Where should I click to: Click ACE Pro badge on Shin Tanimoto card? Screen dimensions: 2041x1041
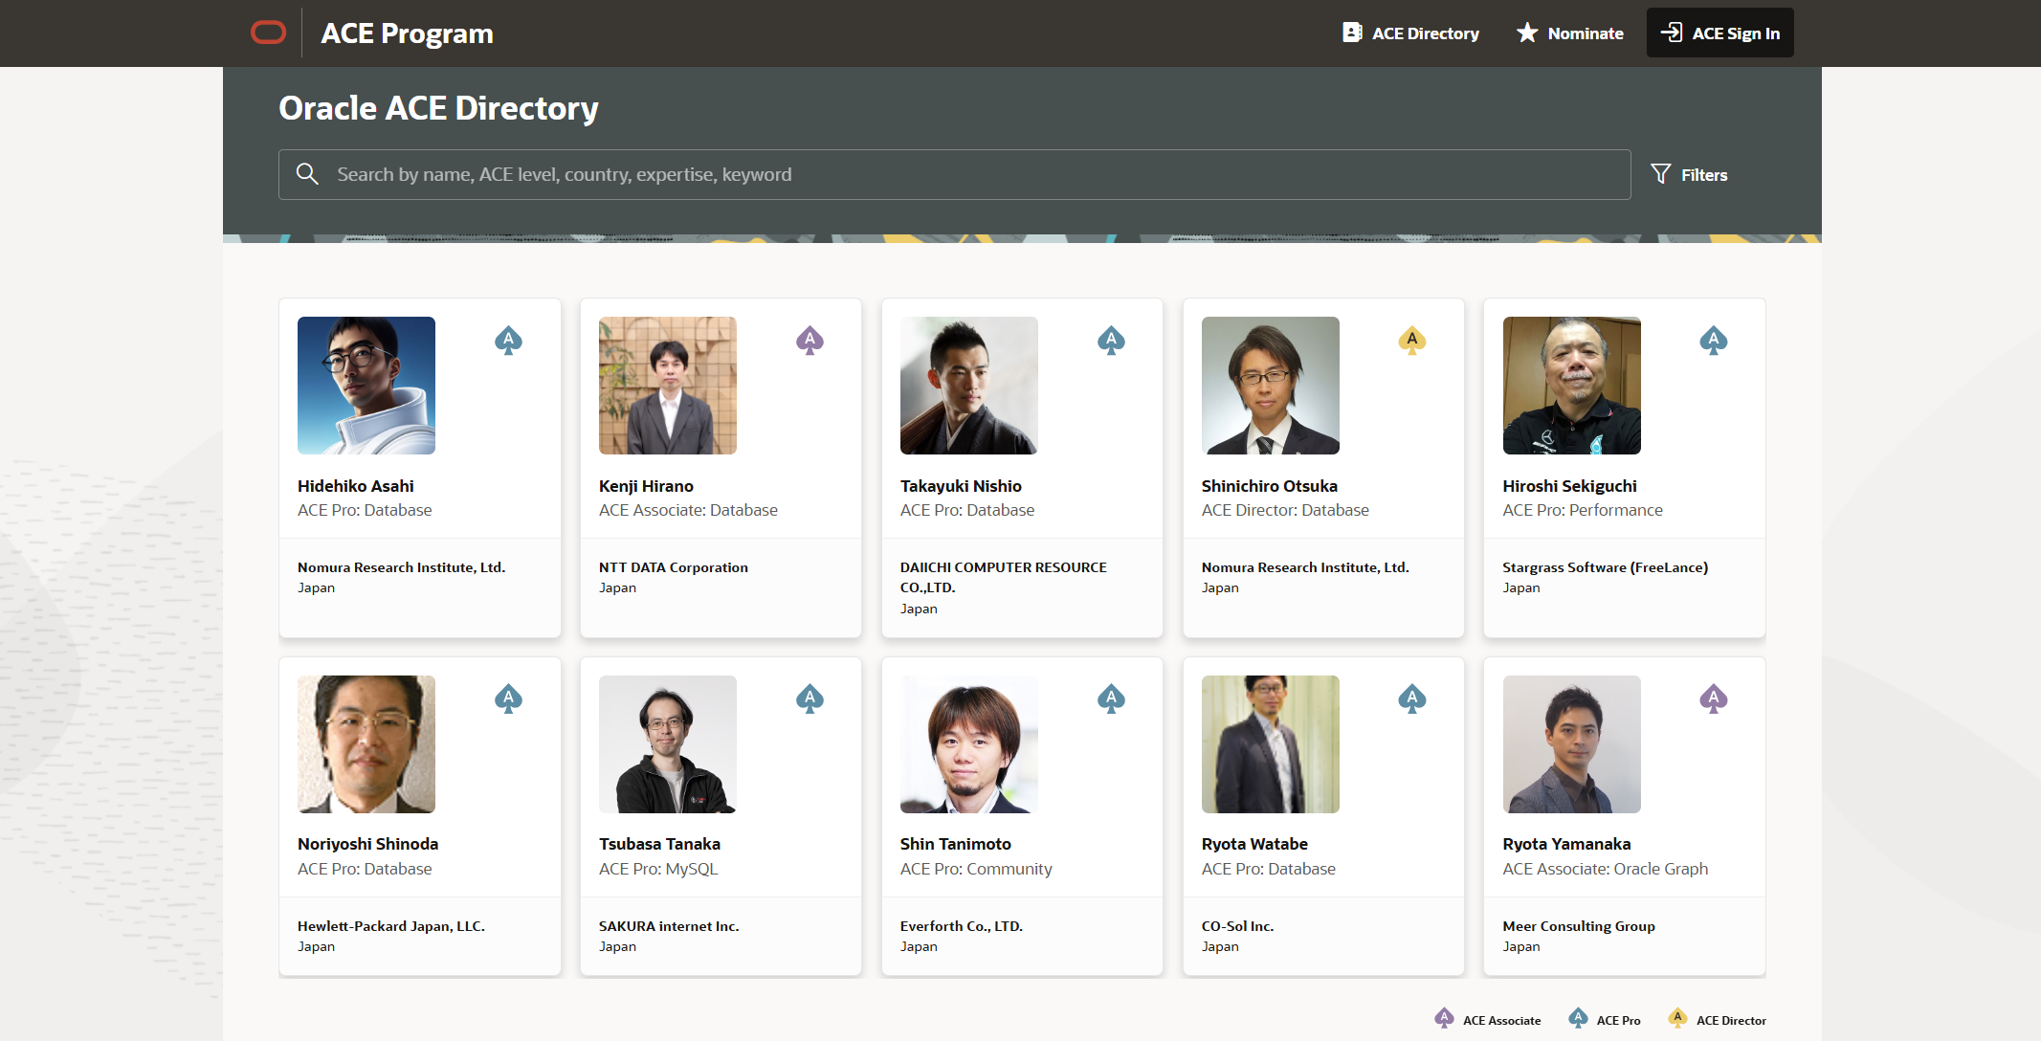click(x=1111, y=699)
